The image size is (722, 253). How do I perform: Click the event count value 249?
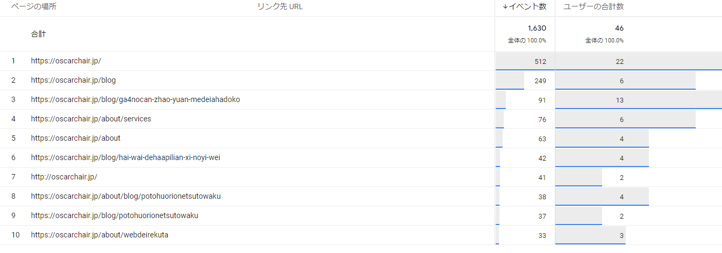(540, 81)
